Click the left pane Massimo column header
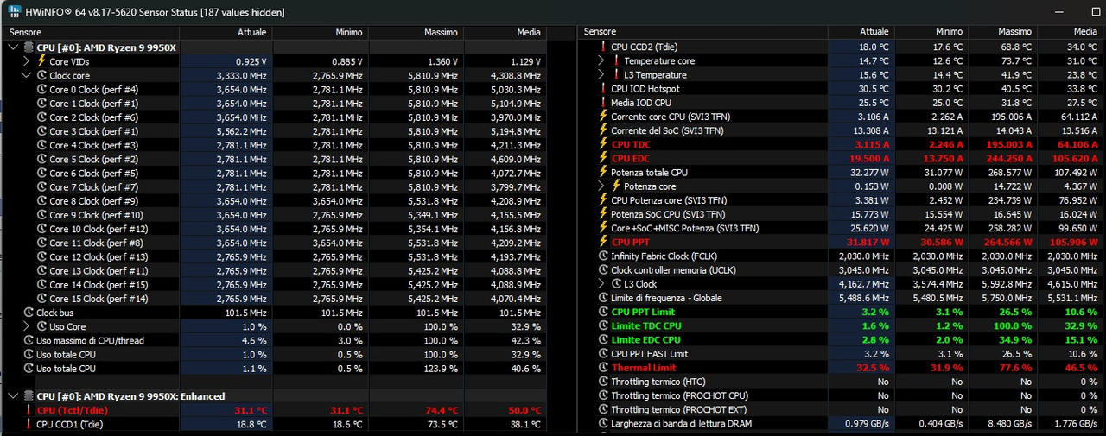1106x436 pixels. 416,32
